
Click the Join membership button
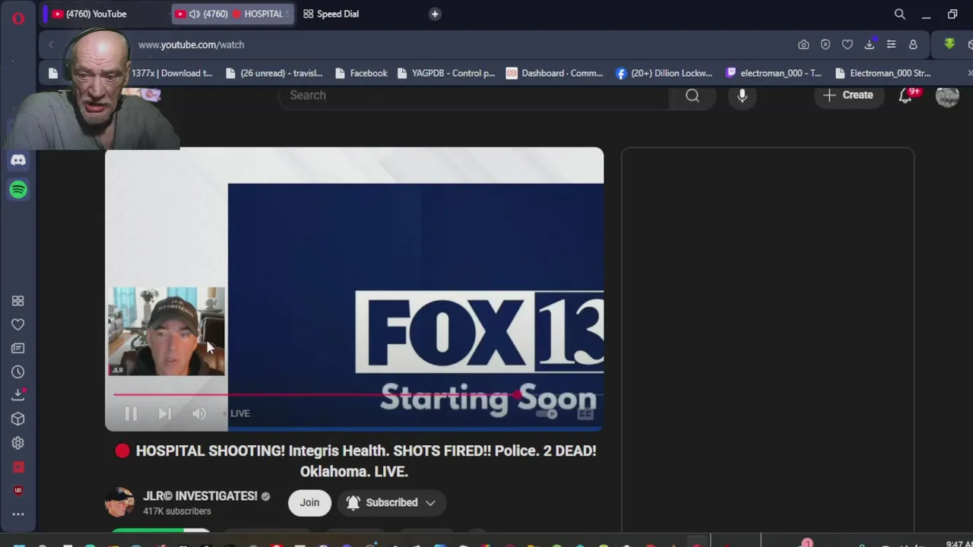pos(309,503)
